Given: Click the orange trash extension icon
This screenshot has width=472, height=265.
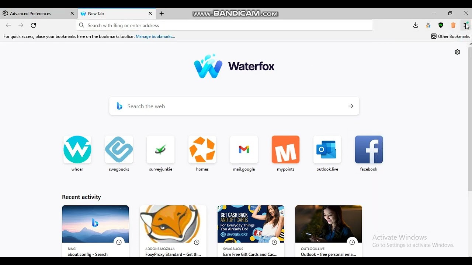Looking at the screenshot, I should click(x=453, y=25).
